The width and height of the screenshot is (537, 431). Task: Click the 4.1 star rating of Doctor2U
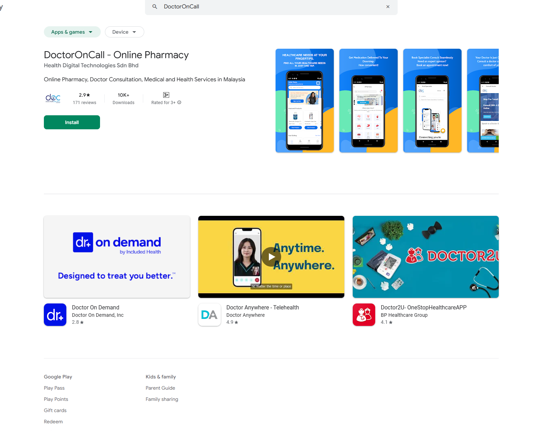click(x=387, y=322)
